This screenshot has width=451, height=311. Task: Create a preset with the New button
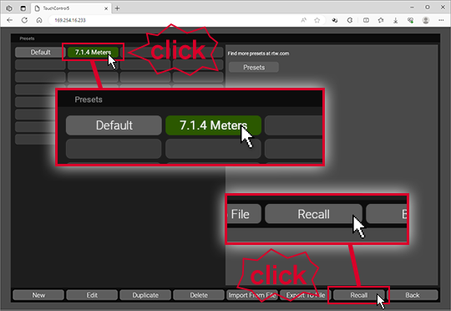click(x=38, y=295)
